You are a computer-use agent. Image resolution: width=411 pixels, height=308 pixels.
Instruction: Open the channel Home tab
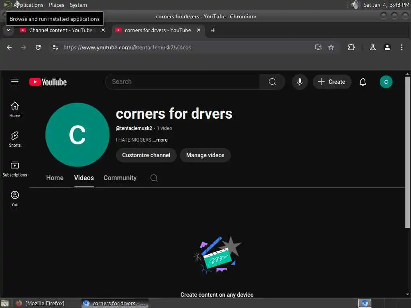click(55, 178)
